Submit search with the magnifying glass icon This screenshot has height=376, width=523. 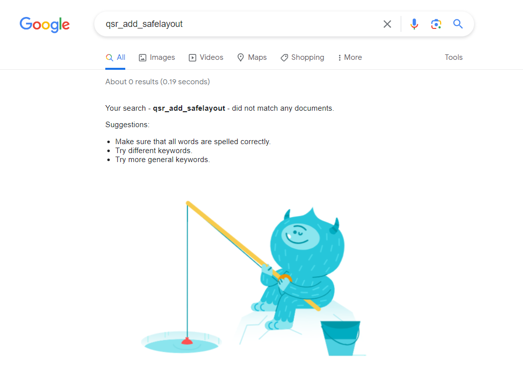coord(458,24)
